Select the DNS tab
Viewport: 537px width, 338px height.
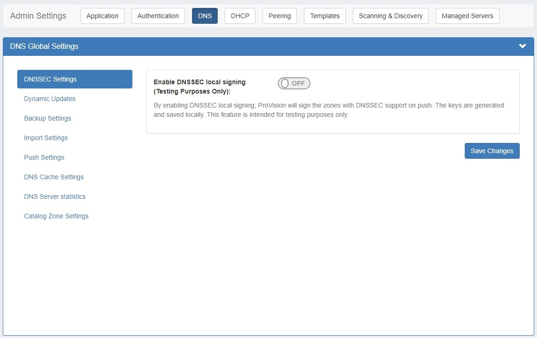[x=205, y=16]
